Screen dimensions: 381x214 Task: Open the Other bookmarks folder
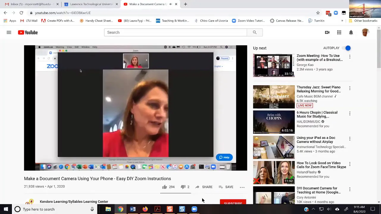tap(363, 21)
